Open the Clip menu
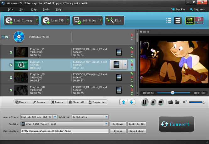Screen dimensions: 209x144 coord(34,9)
